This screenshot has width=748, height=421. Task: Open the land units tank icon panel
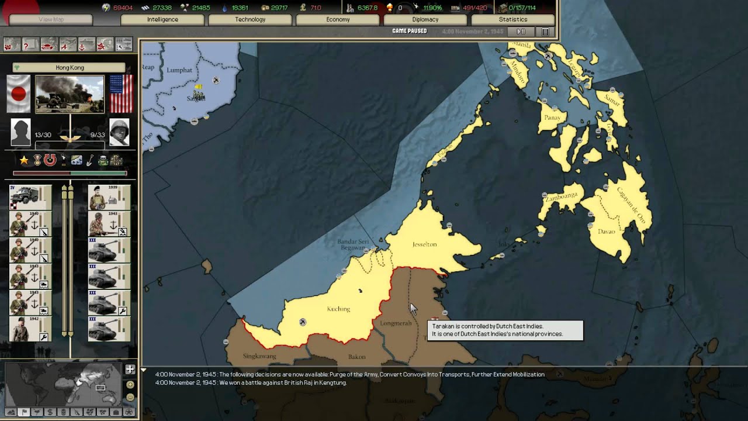tap(49, 45)
